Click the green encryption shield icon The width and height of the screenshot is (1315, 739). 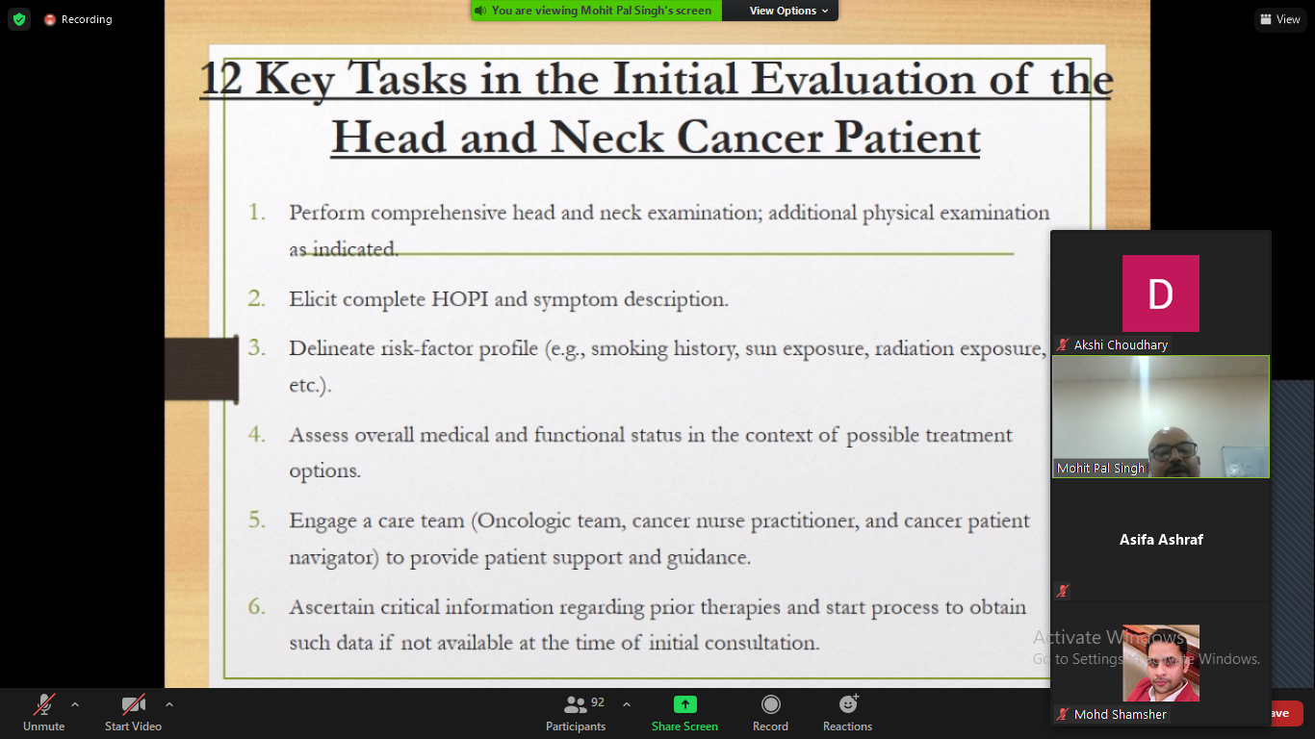(19, 19)
